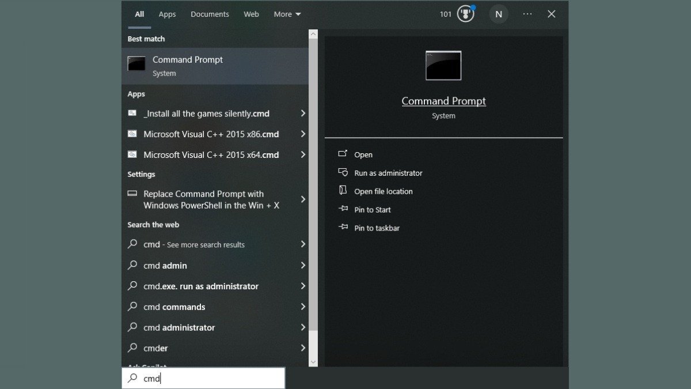691x389 pixels.
Task: Click Open to launch Command Prompt
Action: [x=363, y=154]
